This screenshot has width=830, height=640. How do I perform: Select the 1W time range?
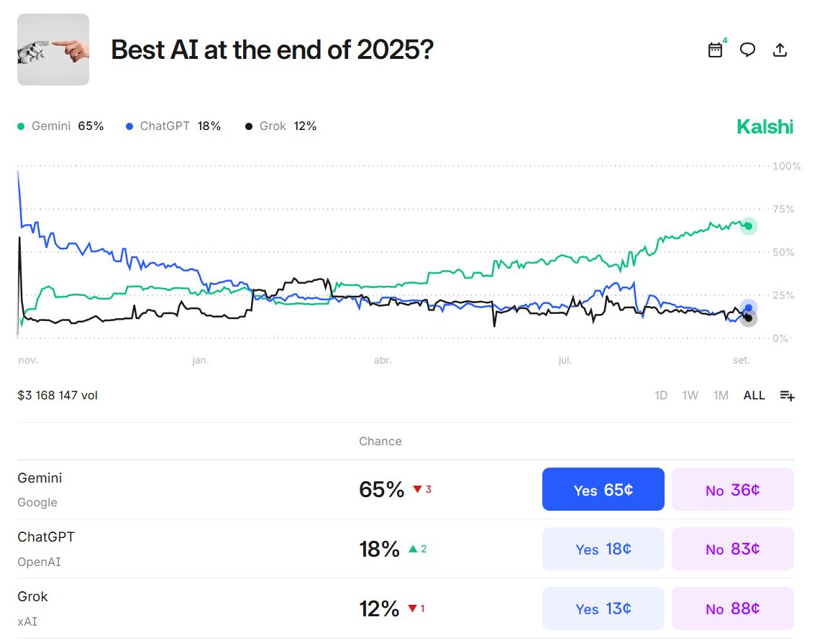tap(690, 395)
